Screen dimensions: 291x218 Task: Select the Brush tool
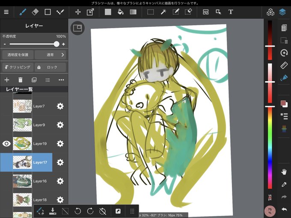pos(23,12)
